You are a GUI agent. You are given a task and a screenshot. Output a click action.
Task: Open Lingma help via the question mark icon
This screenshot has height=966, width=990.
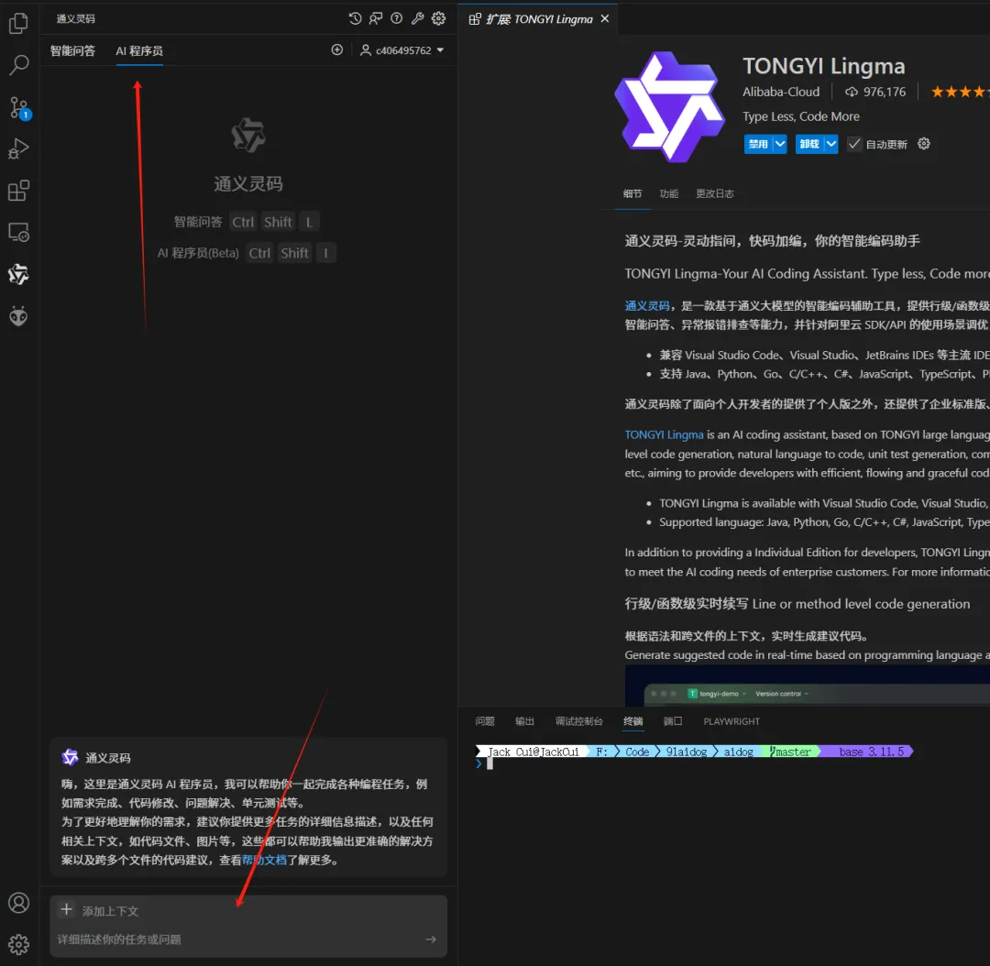(x=396, y=17)
